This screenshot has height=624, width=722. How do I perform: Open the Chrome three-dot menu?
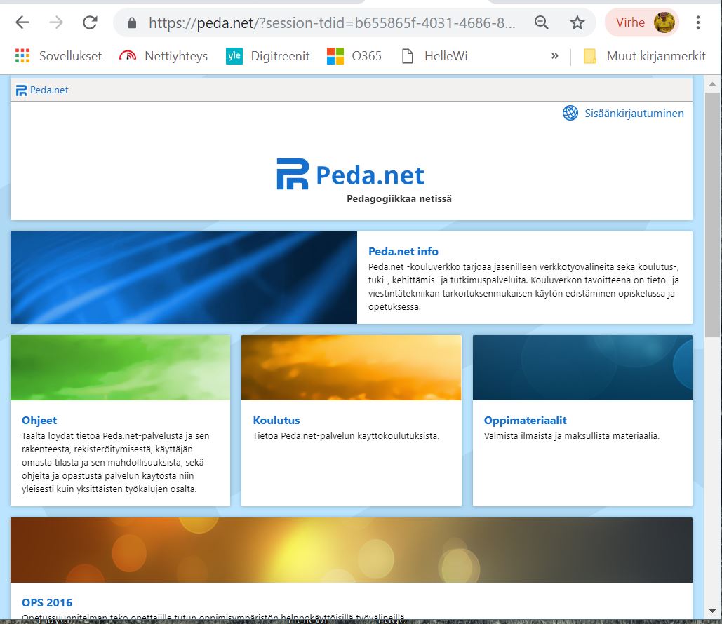pyautogui.click(x=697, y=22)
